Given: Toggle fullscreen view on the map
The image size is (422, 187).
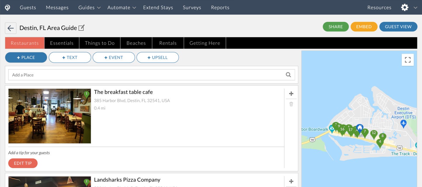Looking at the screenshot, I should (408, 60).
